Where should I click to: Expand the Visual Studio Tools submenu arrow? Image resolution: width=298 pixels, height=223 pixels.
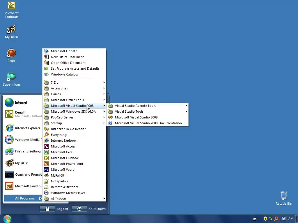coord(187,111)
